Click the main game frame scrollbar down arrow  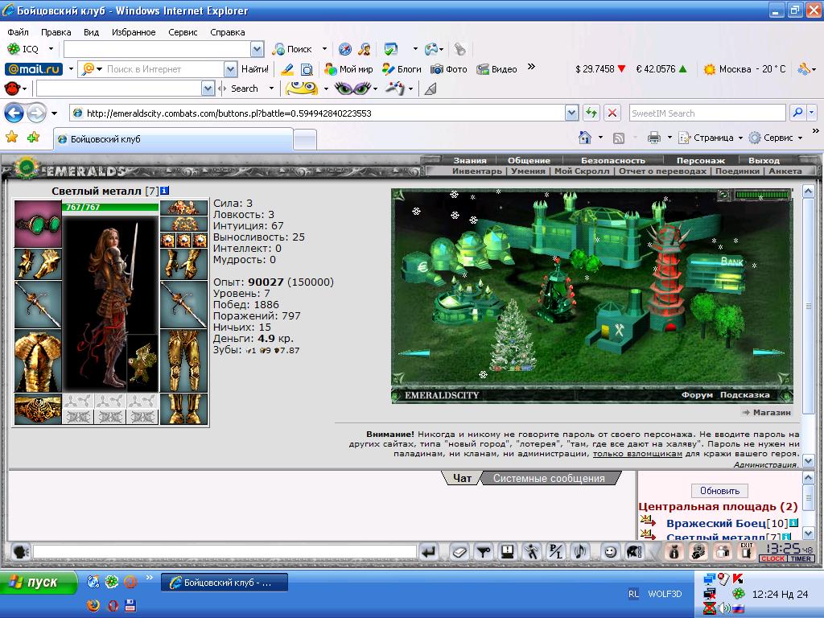[x=809, y=461]
